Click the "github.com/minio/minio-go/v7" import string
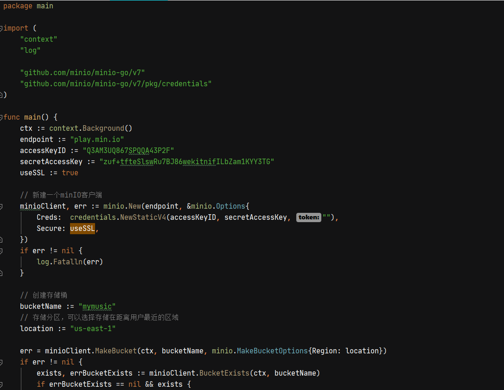The image size is (504, 390). (82, 73)
